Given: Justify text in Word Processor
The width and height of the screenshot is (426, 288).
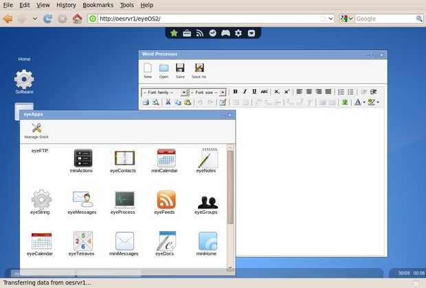Looking at the screenshot, I should pos(328,92).
